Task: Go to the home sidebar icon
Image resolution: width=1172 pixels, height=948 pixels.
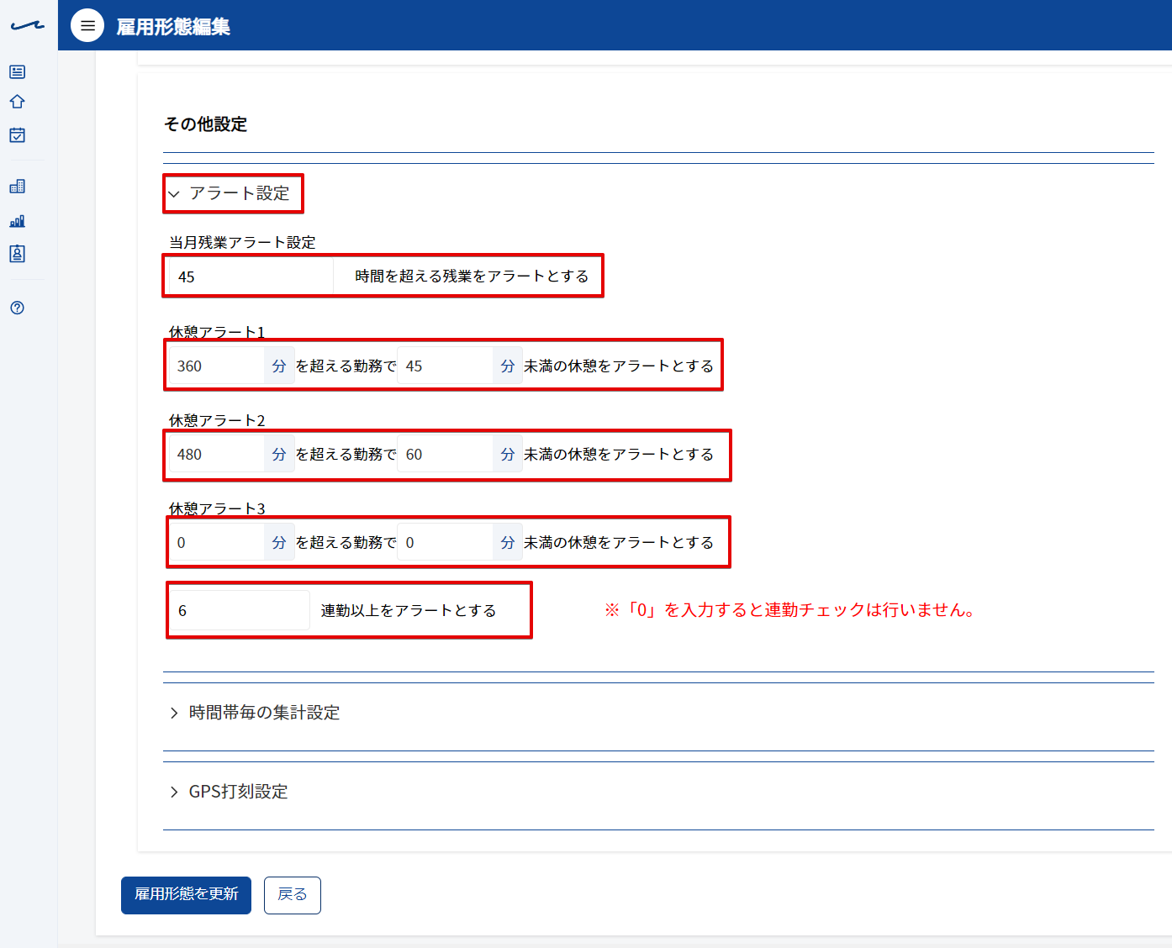Action: (17, 102)
